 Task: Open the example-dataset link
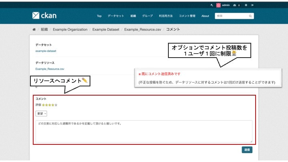click(46, 51)
